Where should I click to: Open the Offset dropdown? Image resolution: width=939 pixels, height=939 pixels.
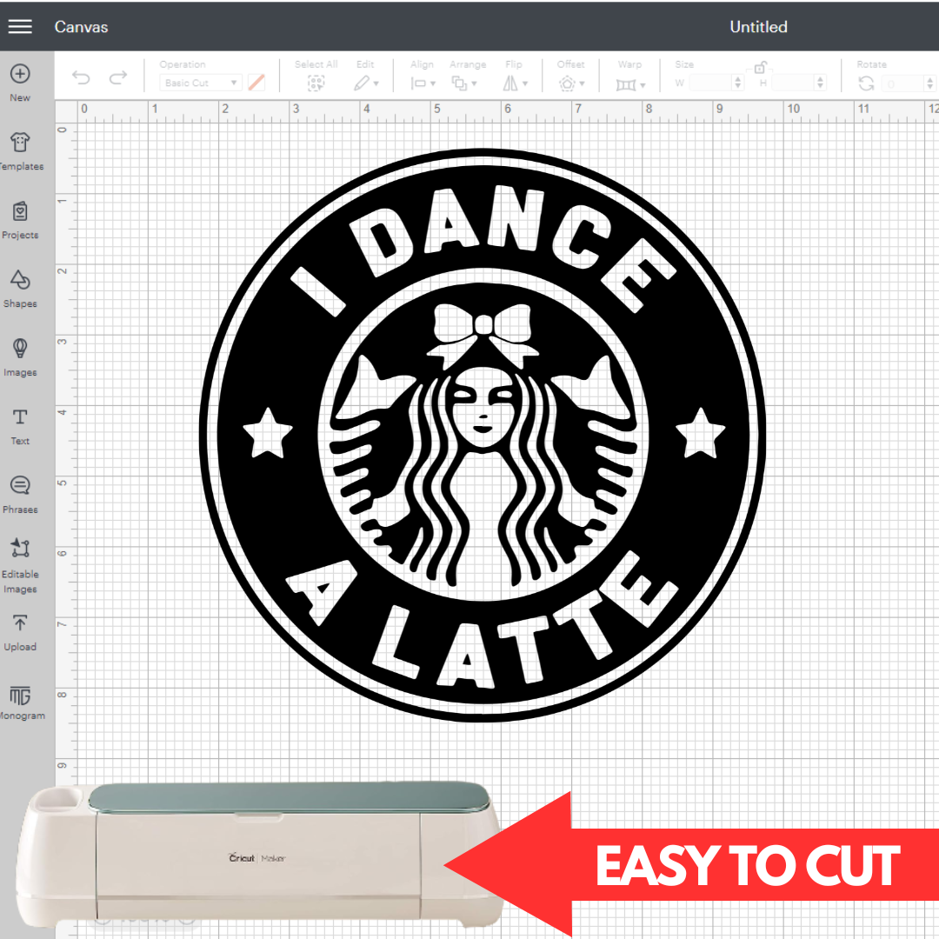point(571,83)
